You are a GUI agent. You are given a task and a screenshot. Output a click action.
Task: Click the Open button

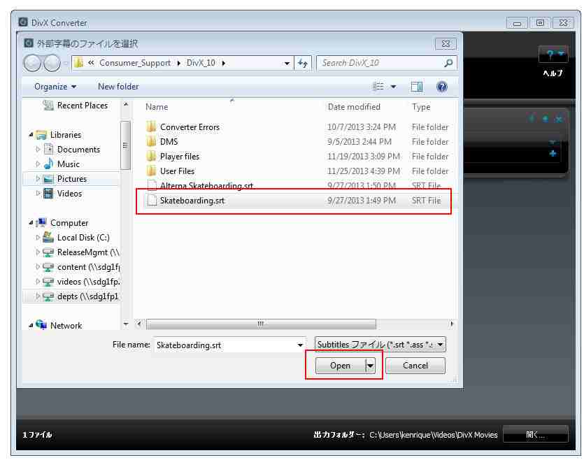pyautogui.click(x=341, y=366)
